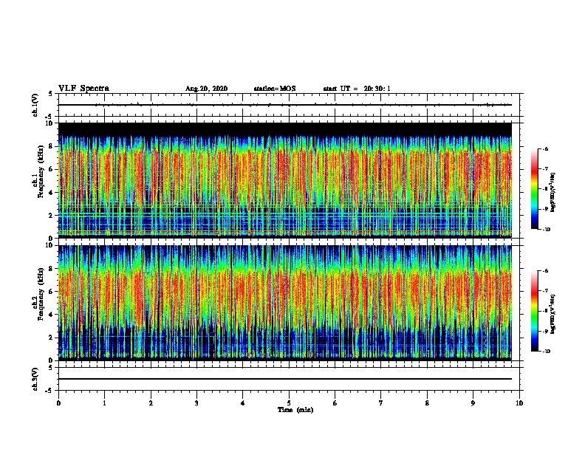Click the ch.3 voltage waveform line
Screen dimensions: 585x452
[285, 379]
